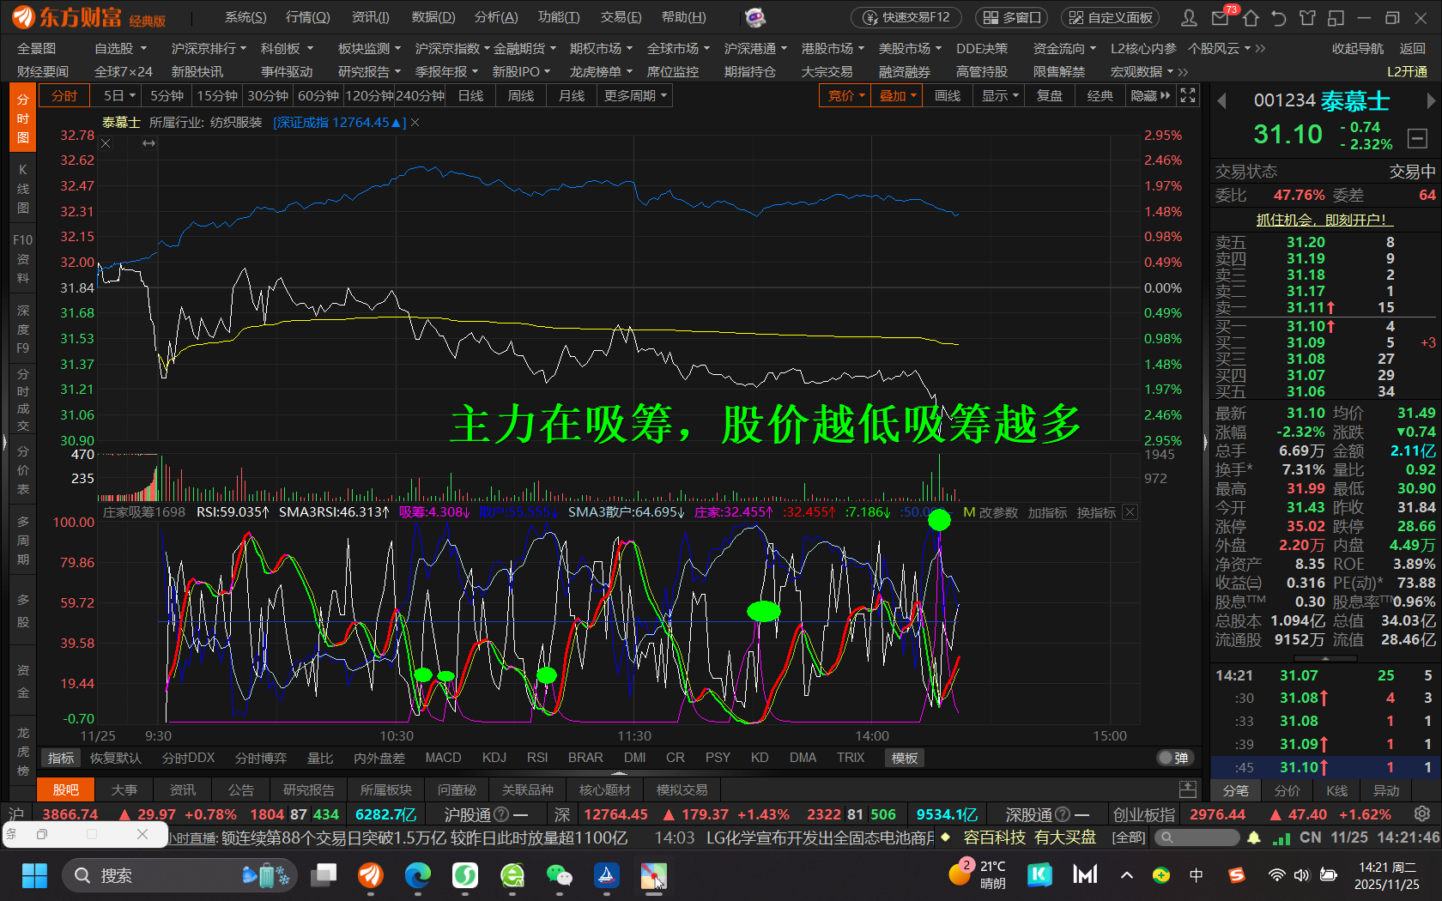Image resolution: width=1442 pixels, height=901 pixels.
Task: Go to the next stock arrow
Action: (1430, 101)
